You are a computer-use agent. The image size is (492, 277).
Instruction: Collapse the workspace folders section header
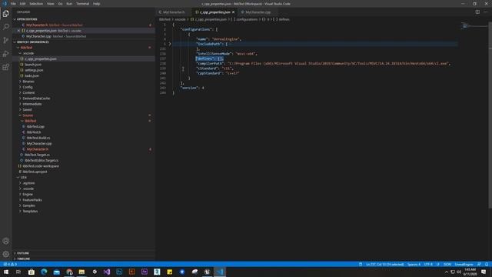point(33,42)
